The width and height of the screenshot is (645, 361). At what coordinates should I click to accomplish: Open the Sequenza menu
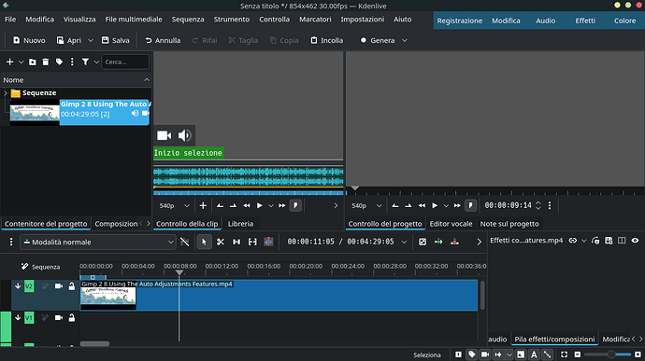[x=188, y=20]
